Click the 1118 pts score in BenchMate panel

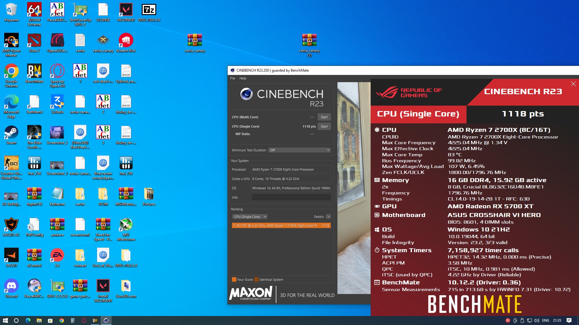pyautogui.click(x=523, y=114)
